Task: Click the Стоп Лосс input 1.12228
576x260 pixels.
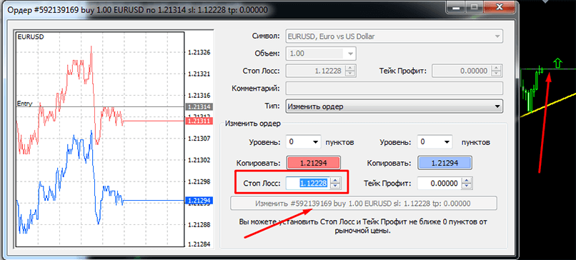Action: (308, 184)
